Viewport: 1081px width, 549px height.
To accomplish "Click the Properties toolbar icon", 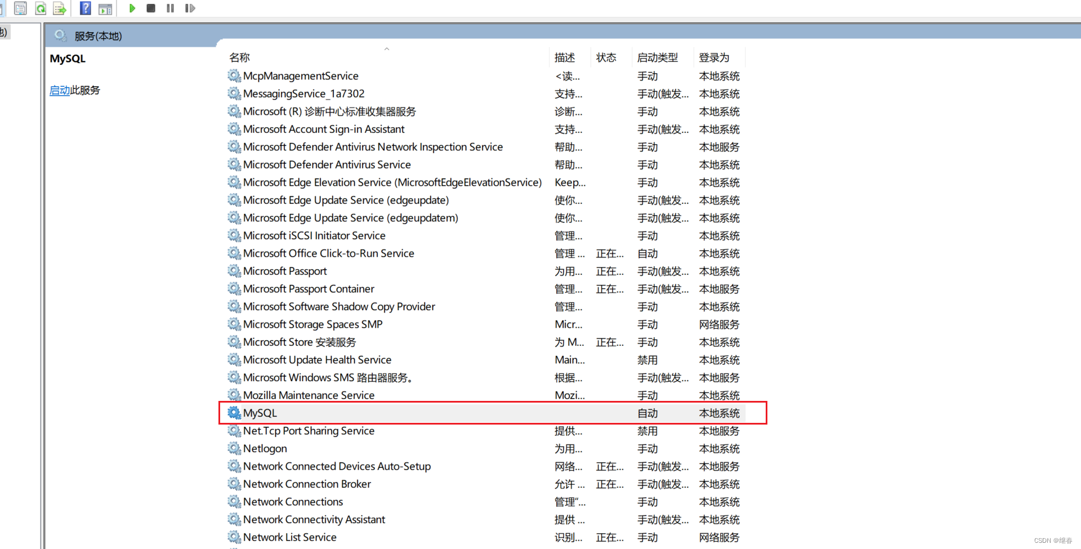I will coord(20,8).
